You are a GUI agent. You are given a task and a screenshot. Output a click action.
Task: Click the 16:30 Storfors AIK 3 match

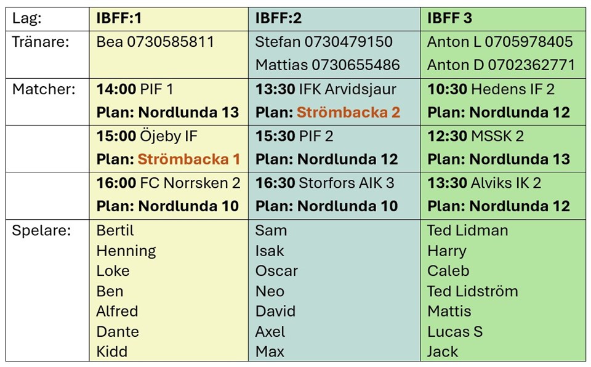(x=324, y=183)
